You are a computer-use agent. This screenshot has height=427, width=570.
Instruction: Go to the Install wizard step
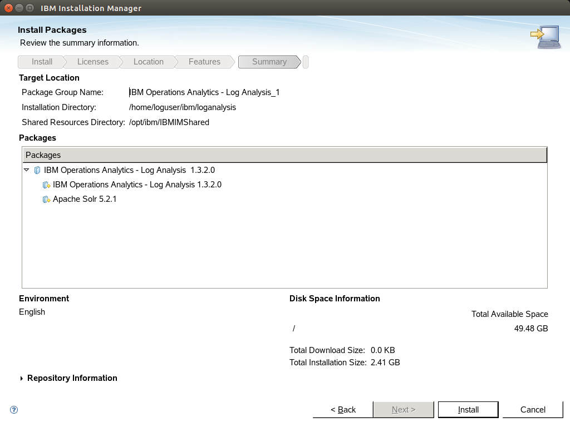point(42,62)
